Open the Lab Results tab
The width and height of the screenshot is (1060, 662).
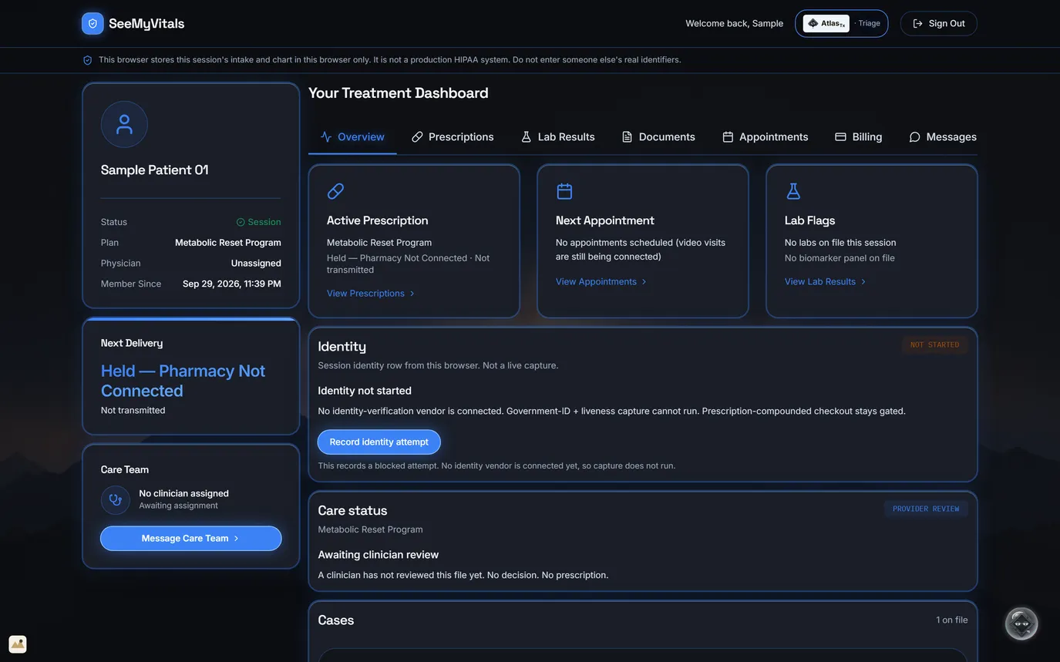pos(558,136)
